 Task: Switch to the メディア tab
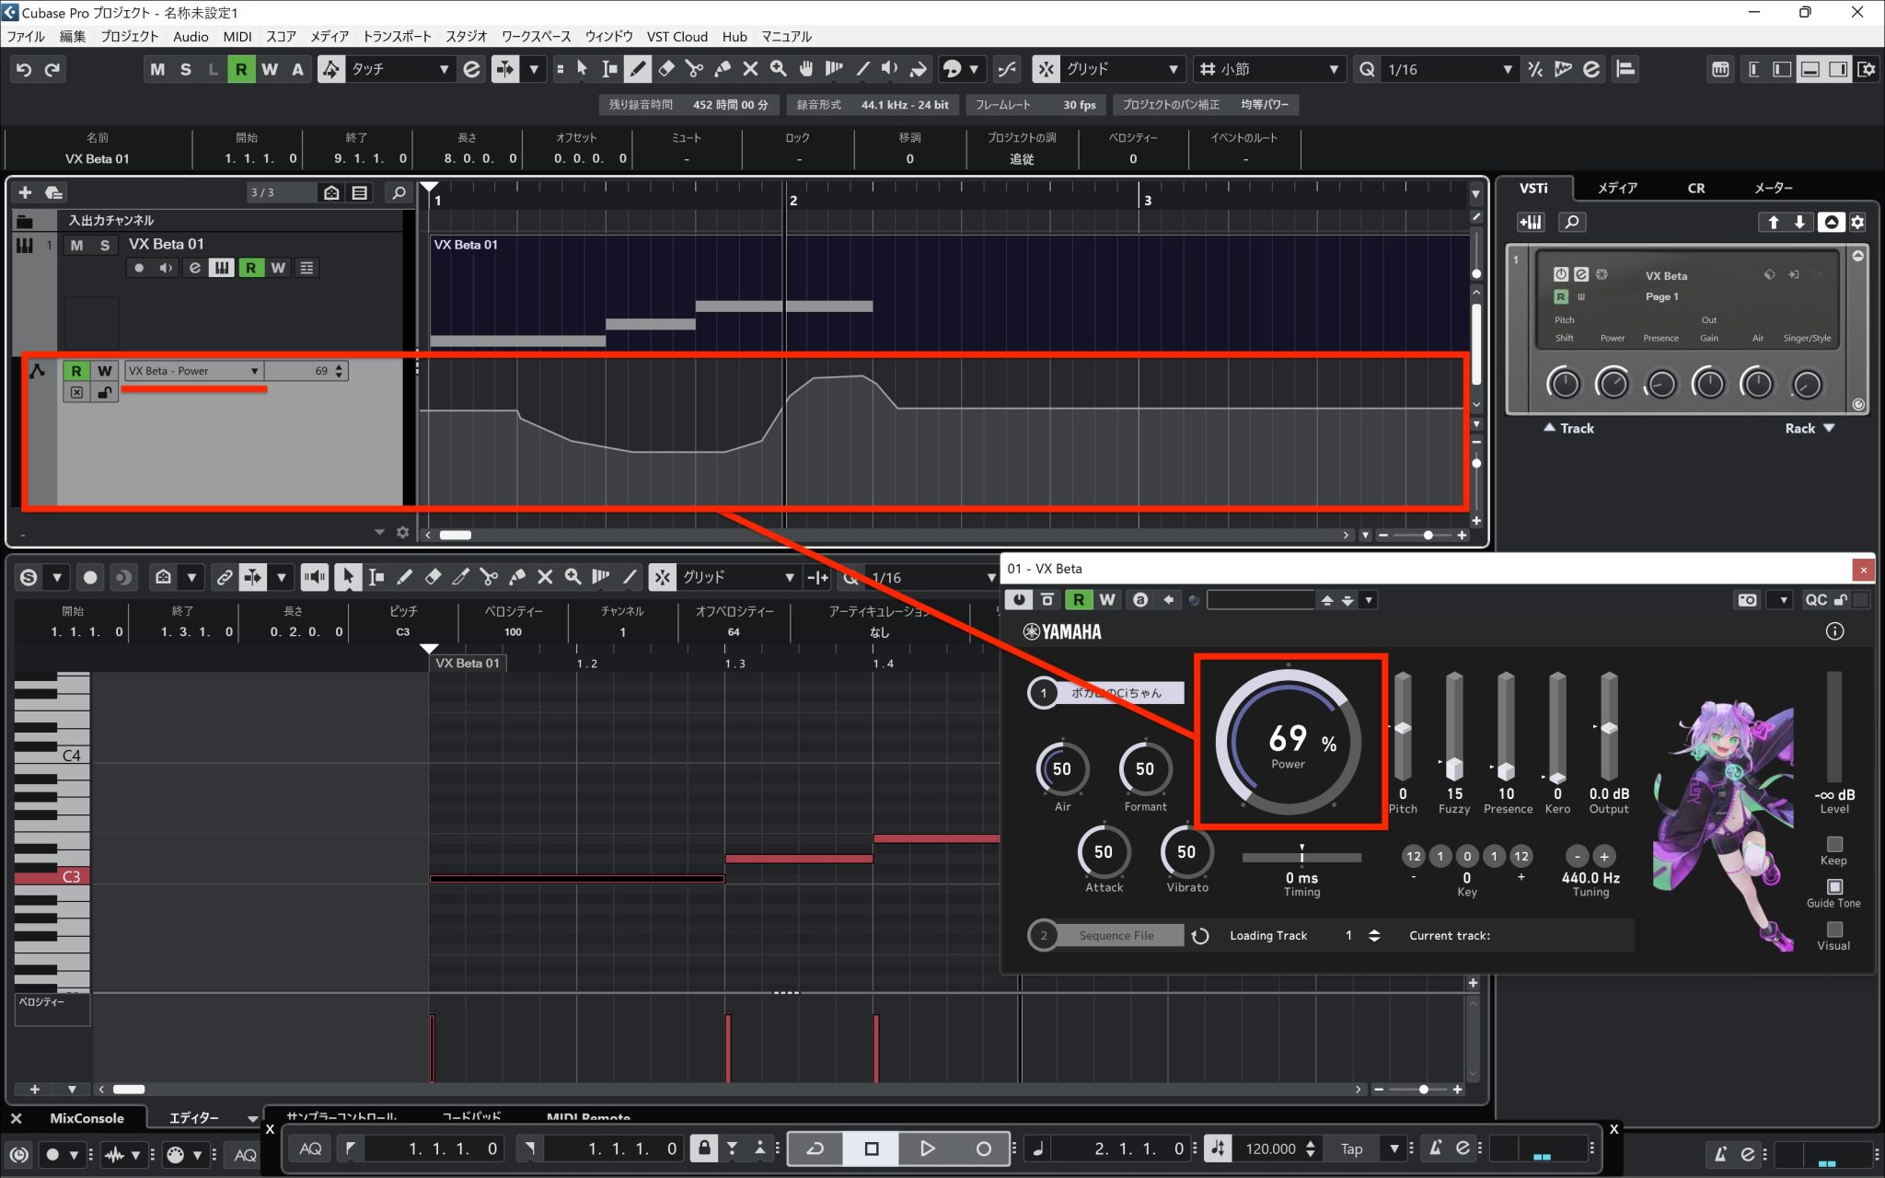coord(1616,188)
